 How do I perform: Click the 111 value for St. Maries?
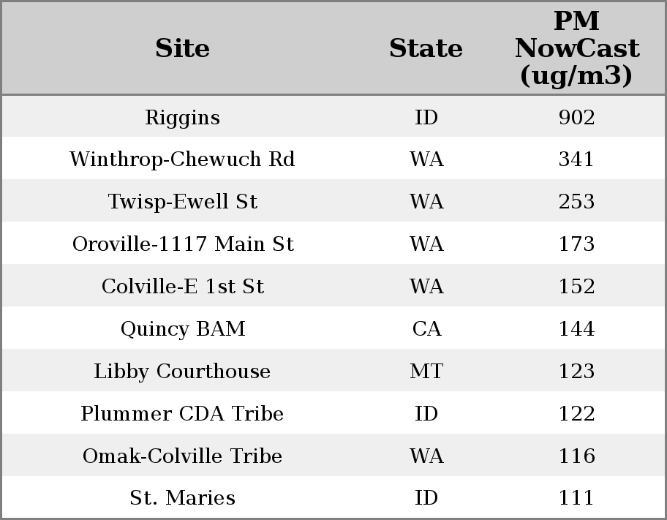[576, 498]
